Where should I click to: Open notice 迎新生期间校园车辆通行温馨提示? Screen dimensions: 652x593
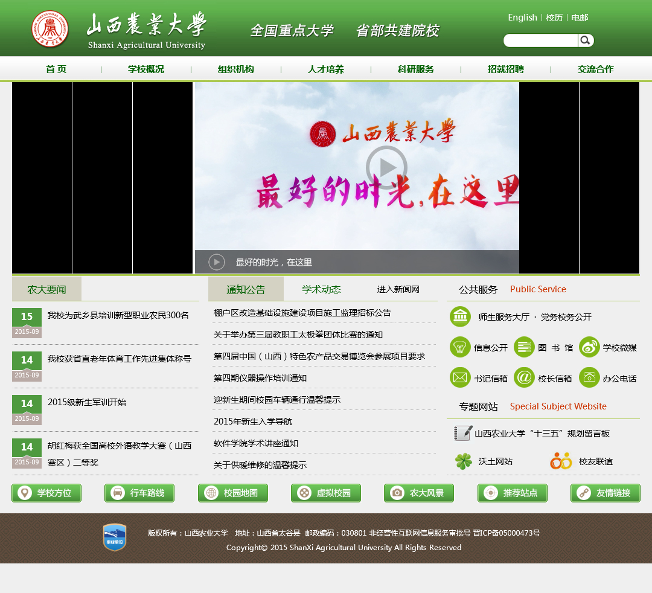point(277,400)
